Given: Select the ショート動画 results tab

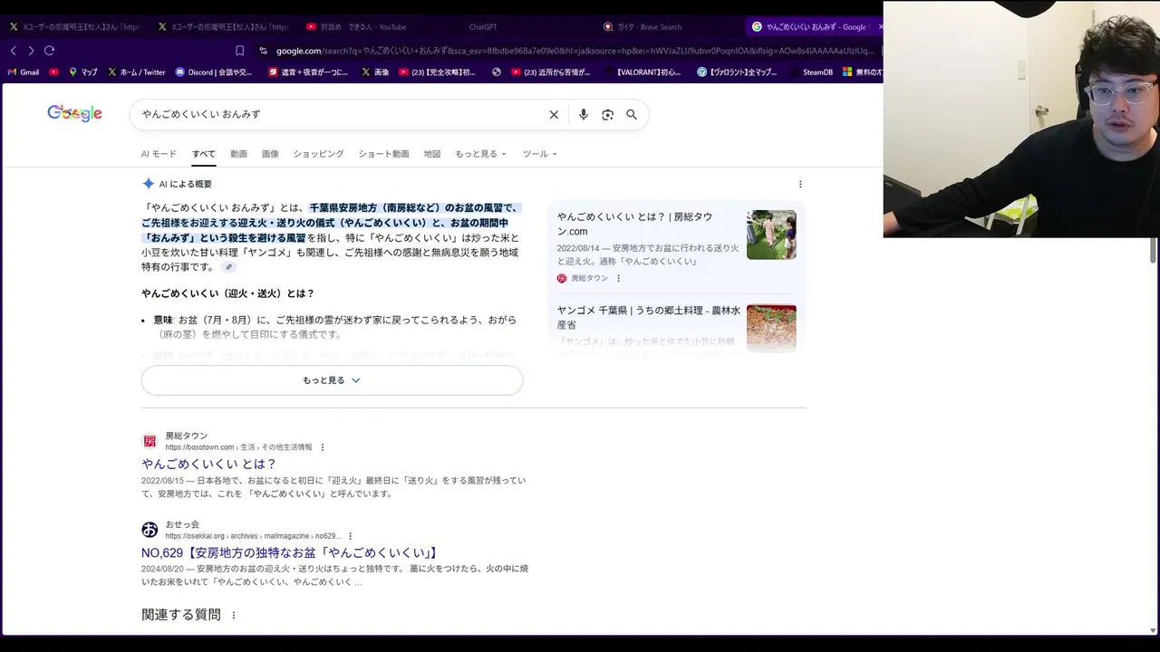Looking at the screenshot, I should pos(383,154).
